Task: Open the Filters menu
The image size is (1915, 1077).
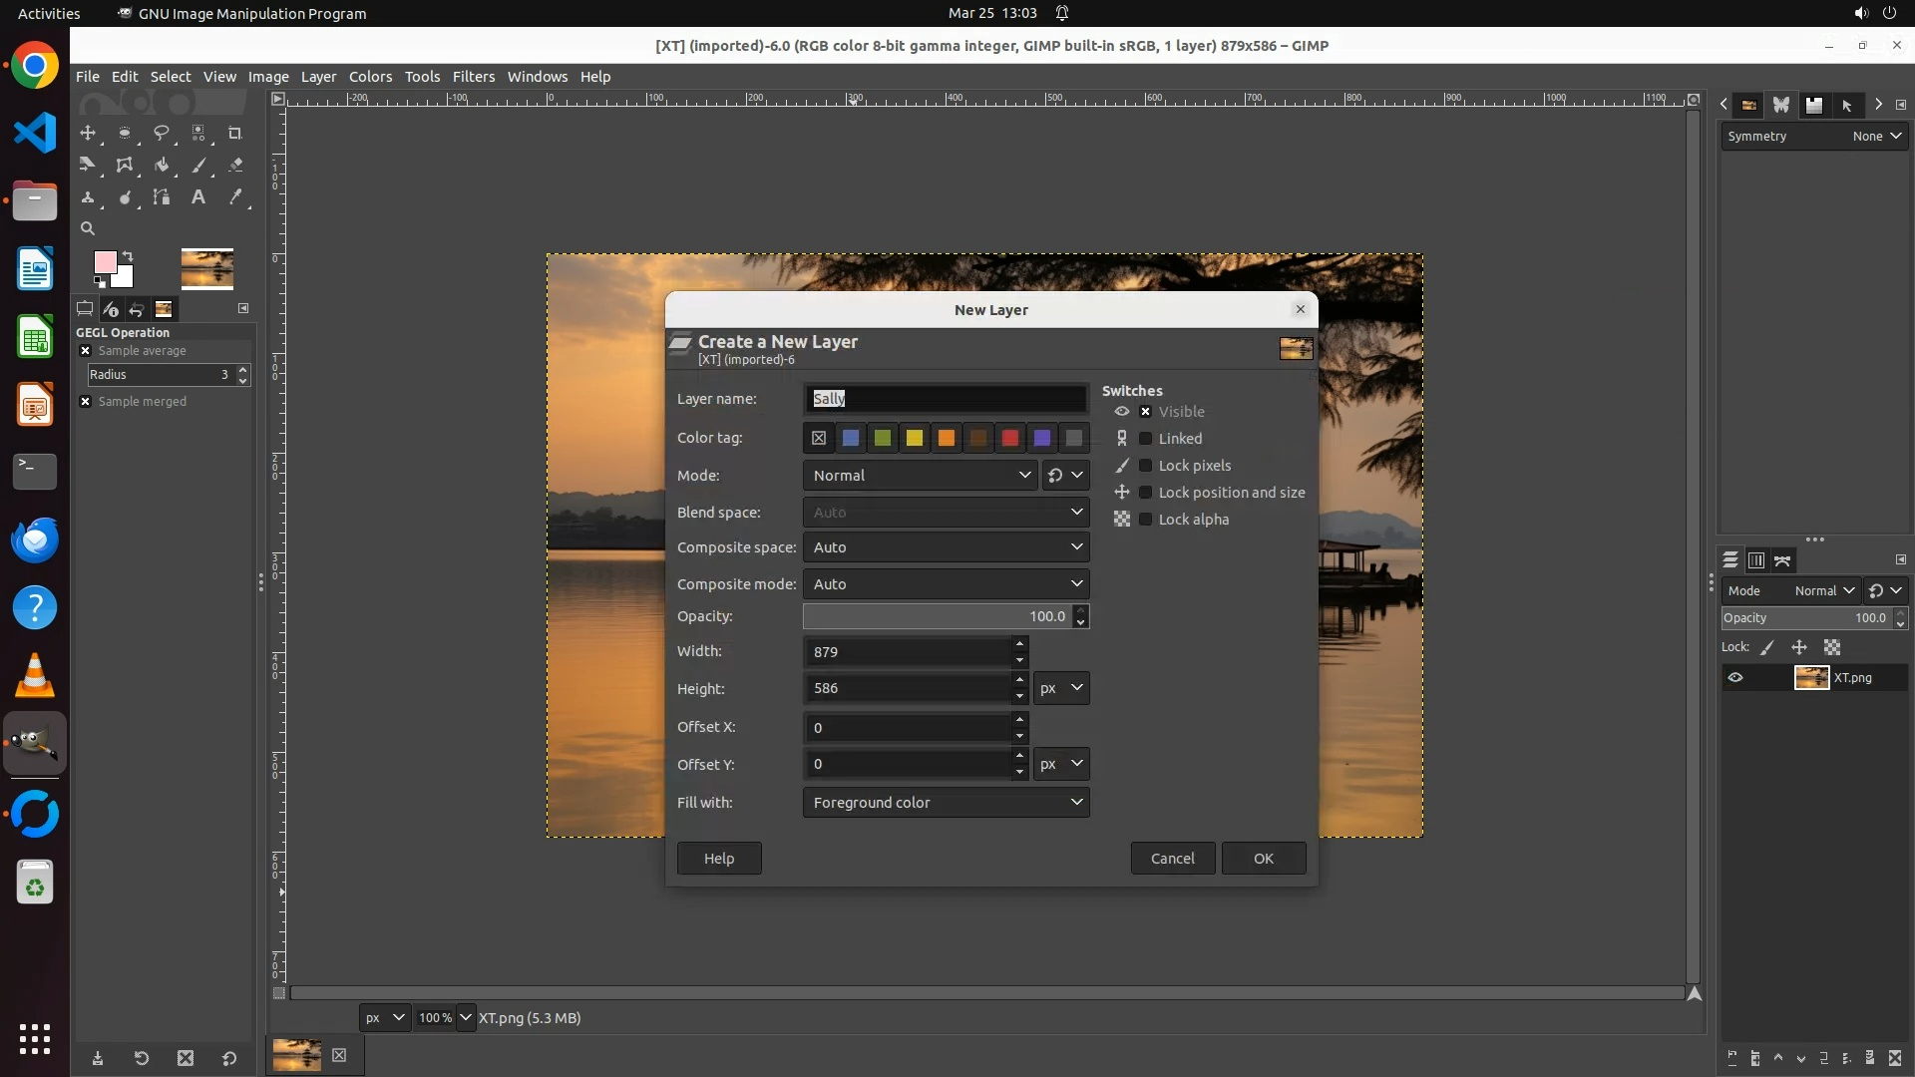Action: (x=473, y=77)
